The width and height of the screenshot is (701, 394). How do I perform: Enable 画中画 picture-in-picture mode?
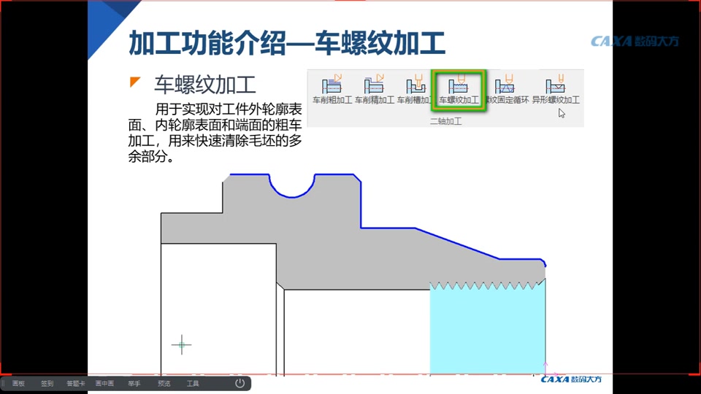pyautogui.click(x=104, y=383)
